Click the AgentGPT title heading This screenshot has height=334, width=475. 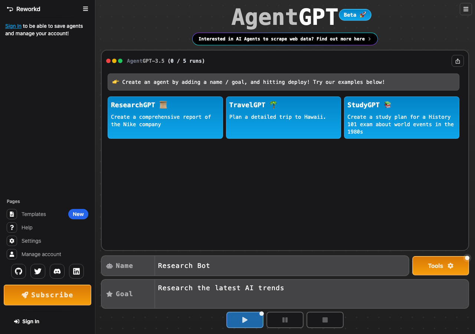tap(285, 17)
